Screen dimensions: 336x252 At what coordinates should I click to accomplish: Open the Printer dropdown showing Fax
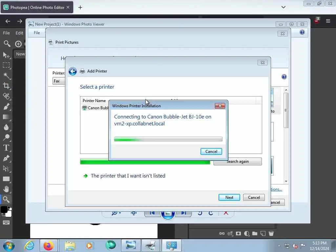[59, 81]
